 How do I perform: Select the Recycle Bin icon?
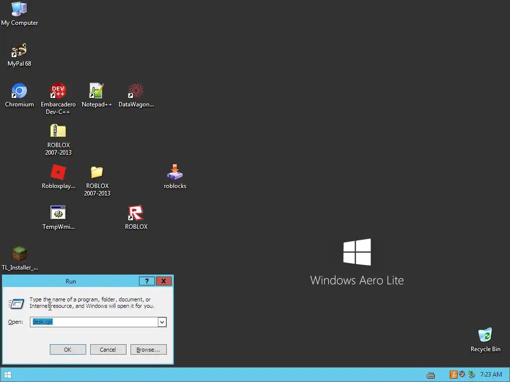(485, 335)
